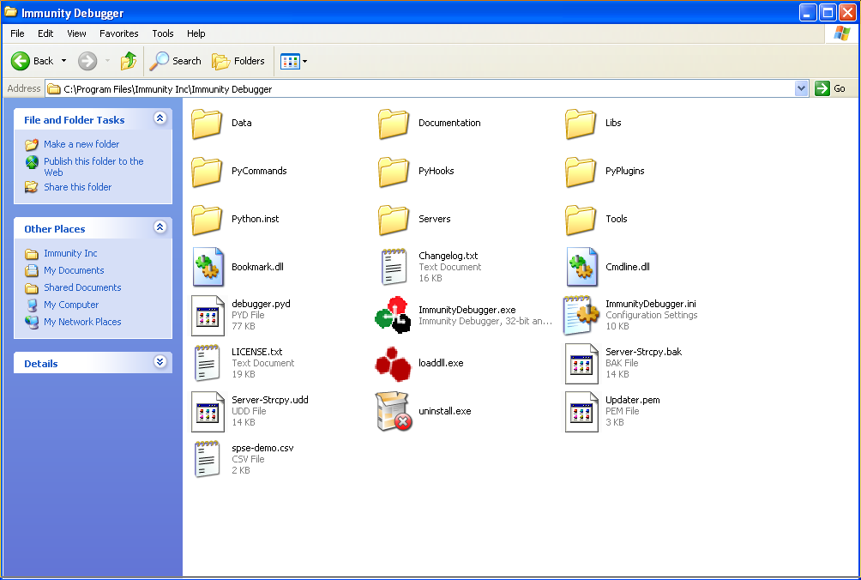The image size is (861, 580).
Task: Open the View menu
Action: [76, 33]
